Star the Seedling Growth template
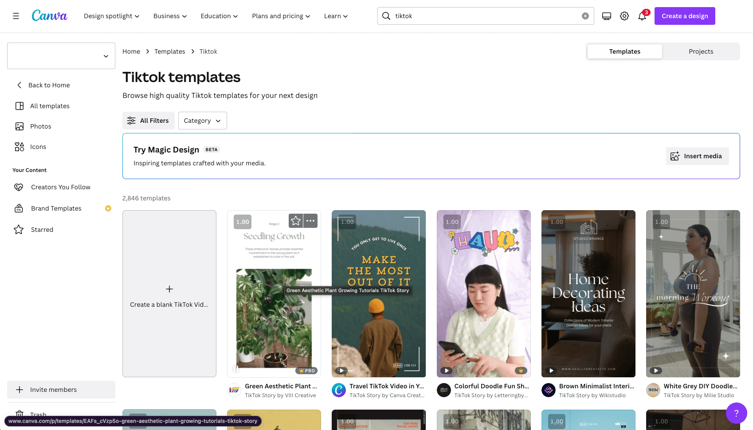The height and width of the screenshot is (430, 753). click(296, 221)
